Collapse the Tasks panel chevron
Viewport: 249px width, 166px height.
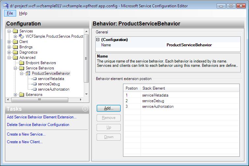click(85, 109)
